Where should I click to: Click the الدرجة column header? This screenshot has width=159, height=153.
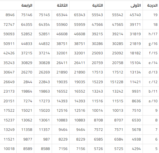pyautogui.click(x=151, y=5)
